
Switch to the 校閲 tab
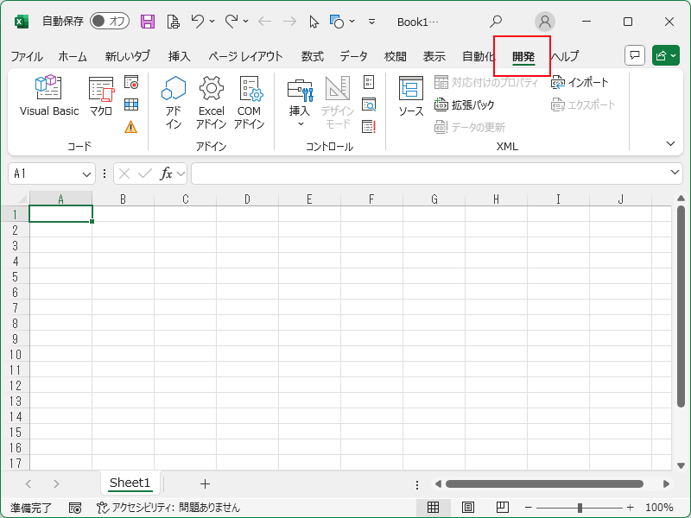click(396, 56)
